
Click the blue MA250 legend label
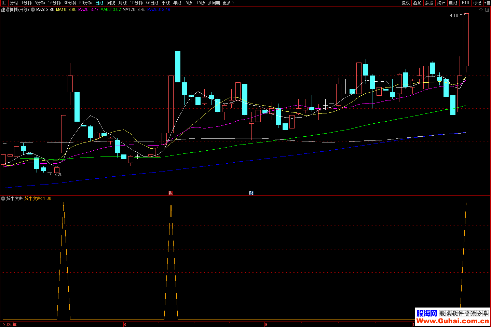159,10
